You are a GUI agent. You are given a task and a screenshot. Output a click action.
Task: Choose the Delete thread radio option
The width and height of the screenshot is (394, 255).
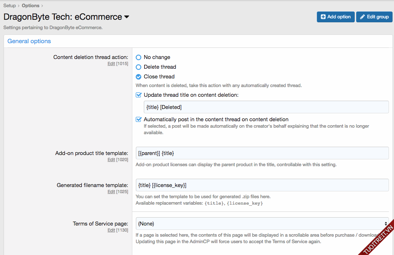pos(138,67)
